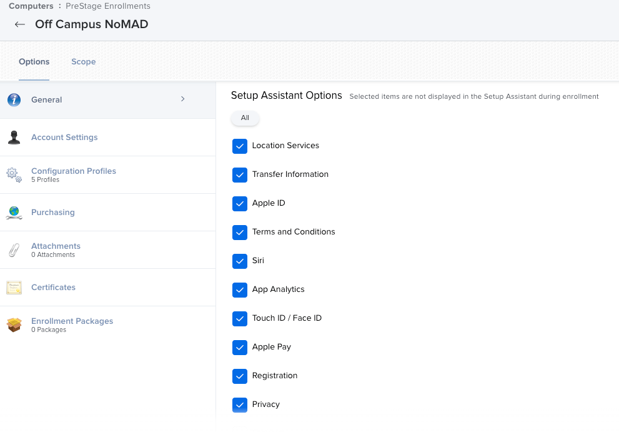Click the Enrollment Packages box icon
Viewport: 619px width, 432px height.
(14, 325)
